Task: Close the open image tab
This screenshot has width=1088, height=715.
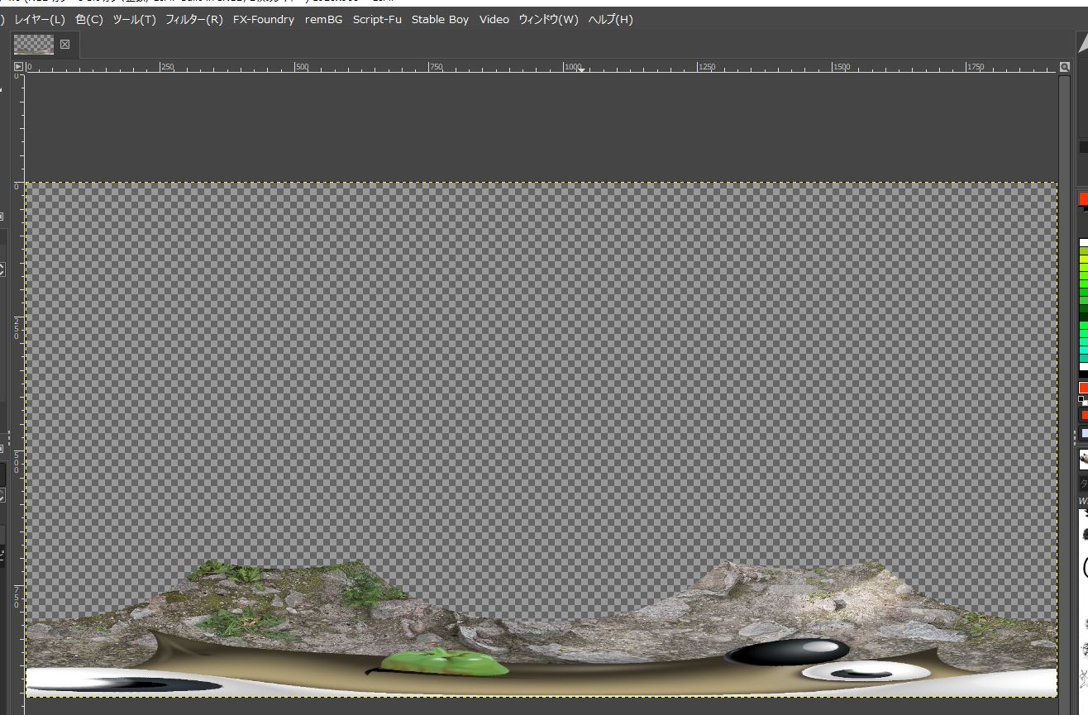Action: [65, 45]
